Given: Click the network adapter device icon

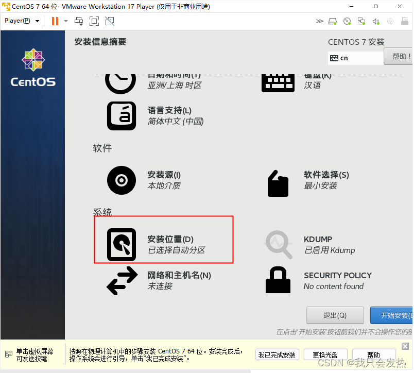Looking at the screenshot, I should click(x=361, y=21).
